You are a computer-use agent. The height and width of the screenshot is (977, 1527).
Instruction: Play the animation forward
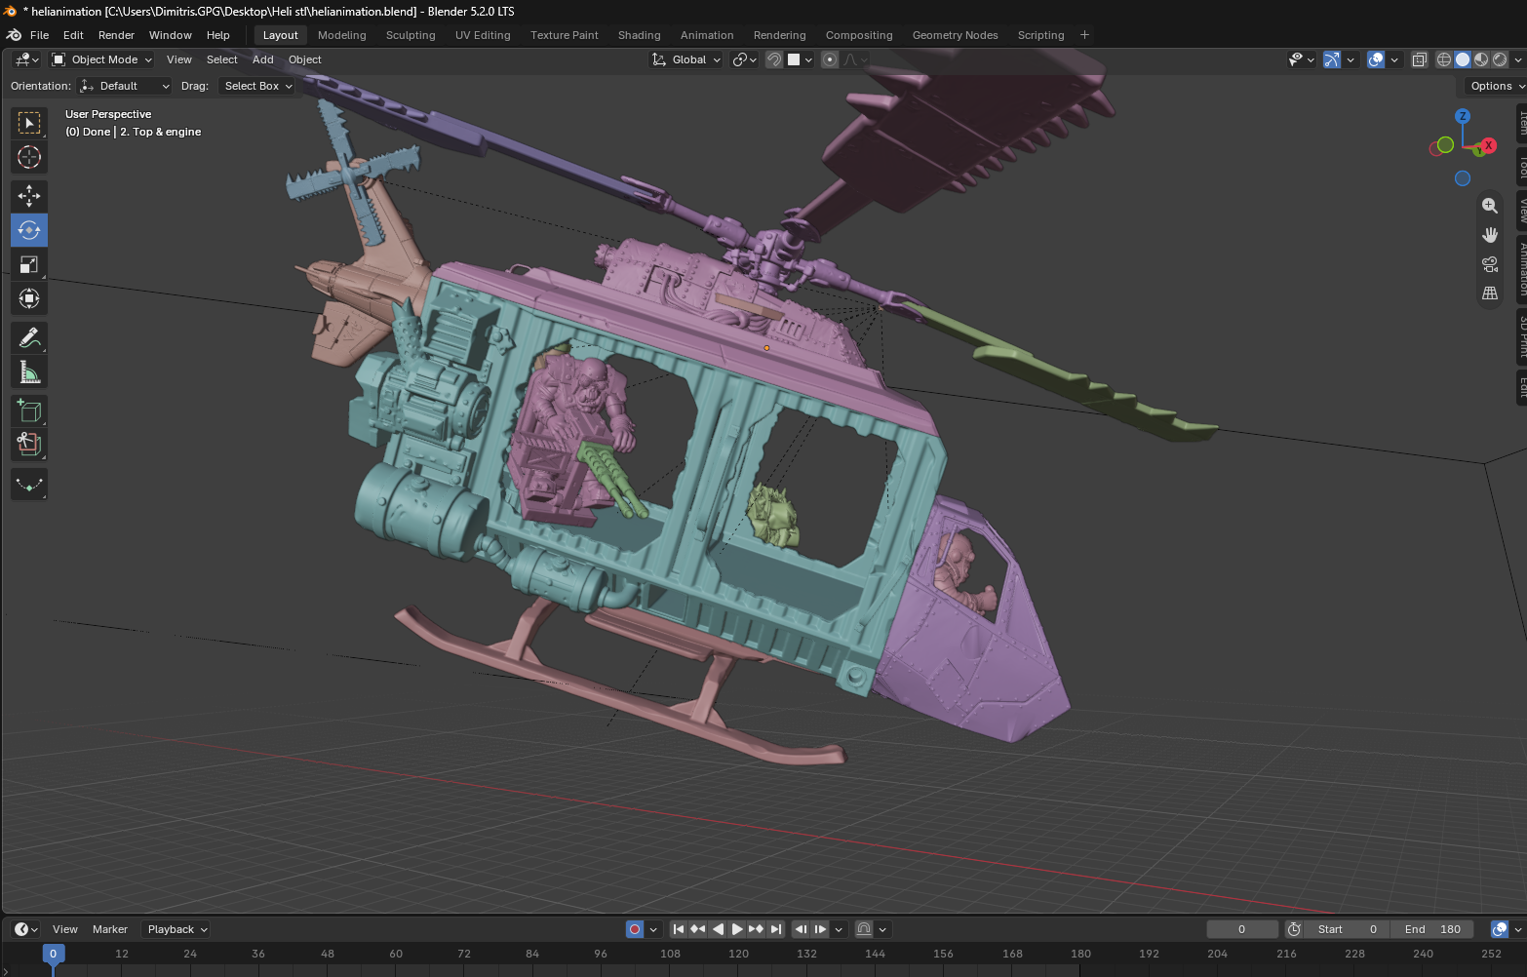click(737, 929)
